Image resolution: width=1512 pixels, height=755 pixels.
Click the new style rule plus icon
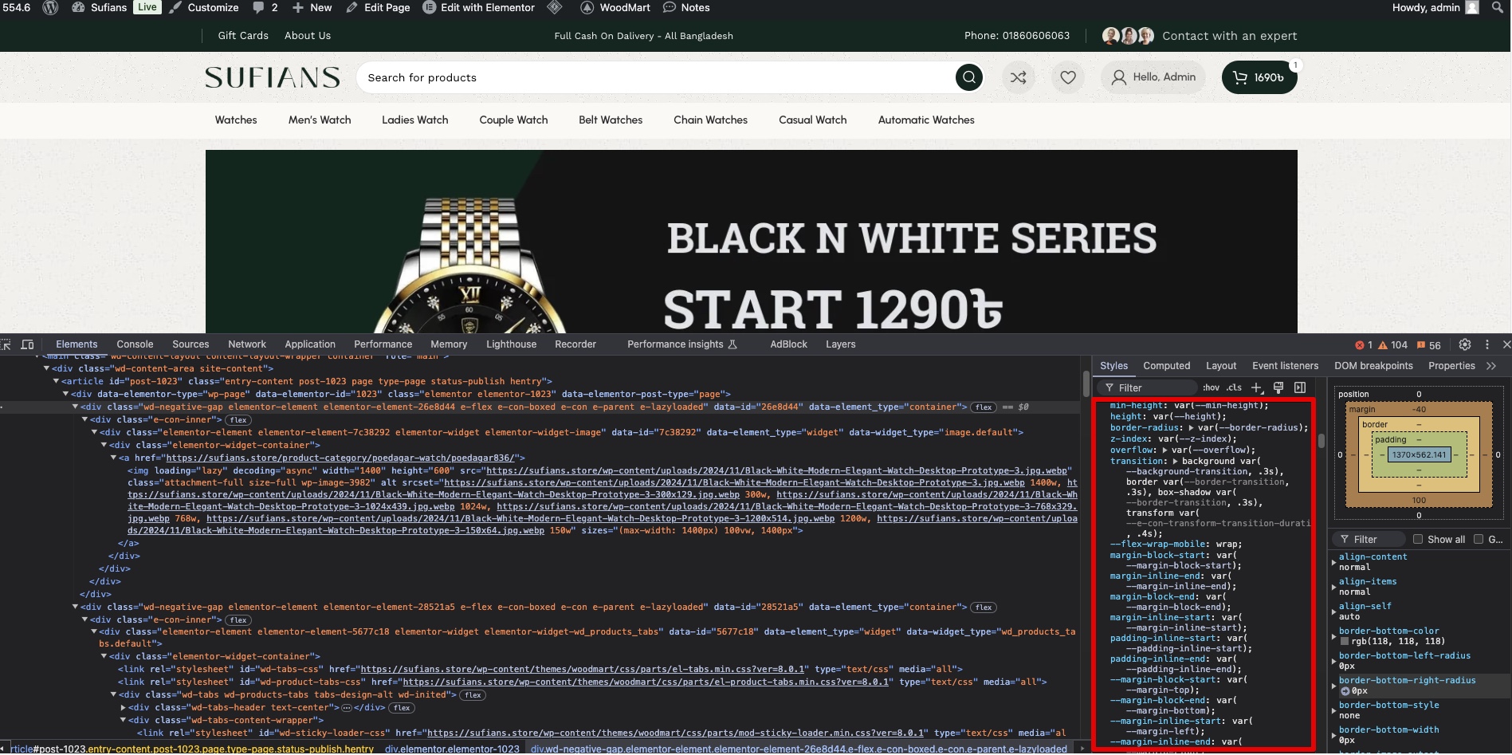pyautogui.click(x=1257, y=387)
